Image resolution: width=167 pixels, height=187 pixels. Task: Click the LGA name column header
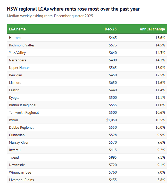17,29
